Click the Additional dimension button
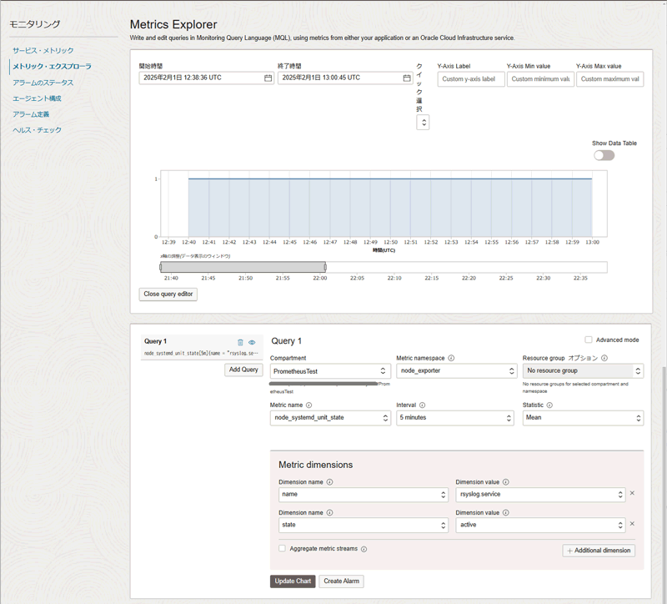 [x=599, y=551]
